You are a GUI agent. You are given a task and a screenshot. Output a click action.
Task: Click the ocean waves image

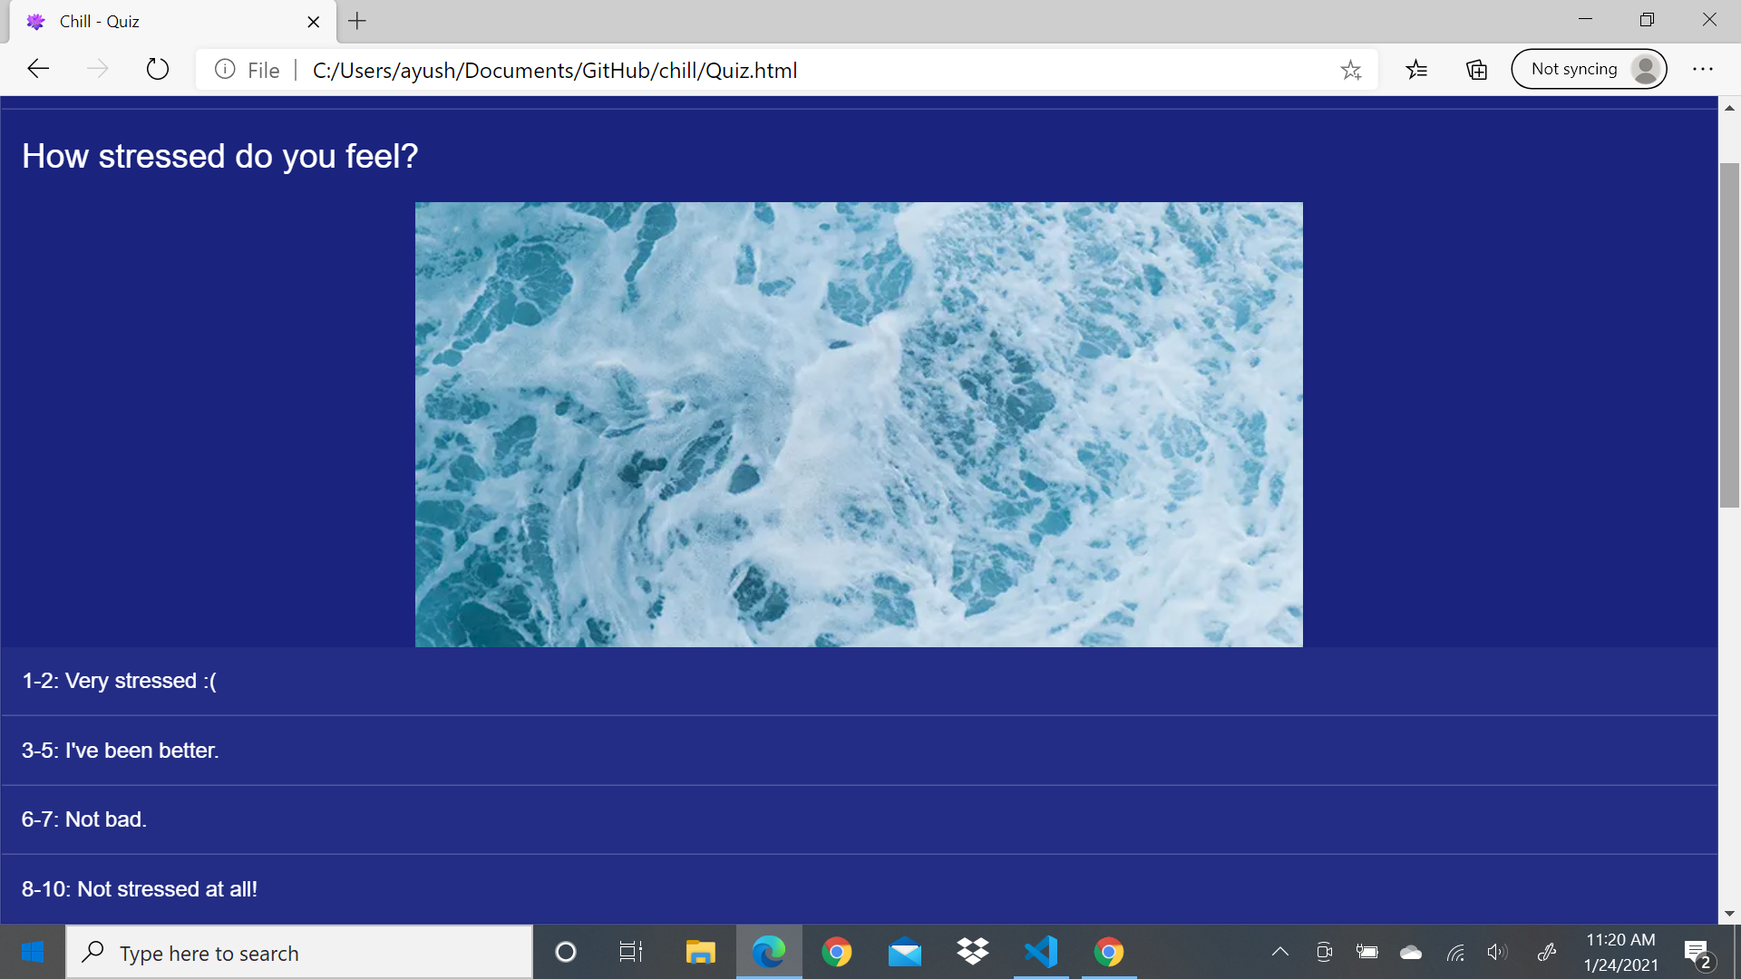point(858,424)
